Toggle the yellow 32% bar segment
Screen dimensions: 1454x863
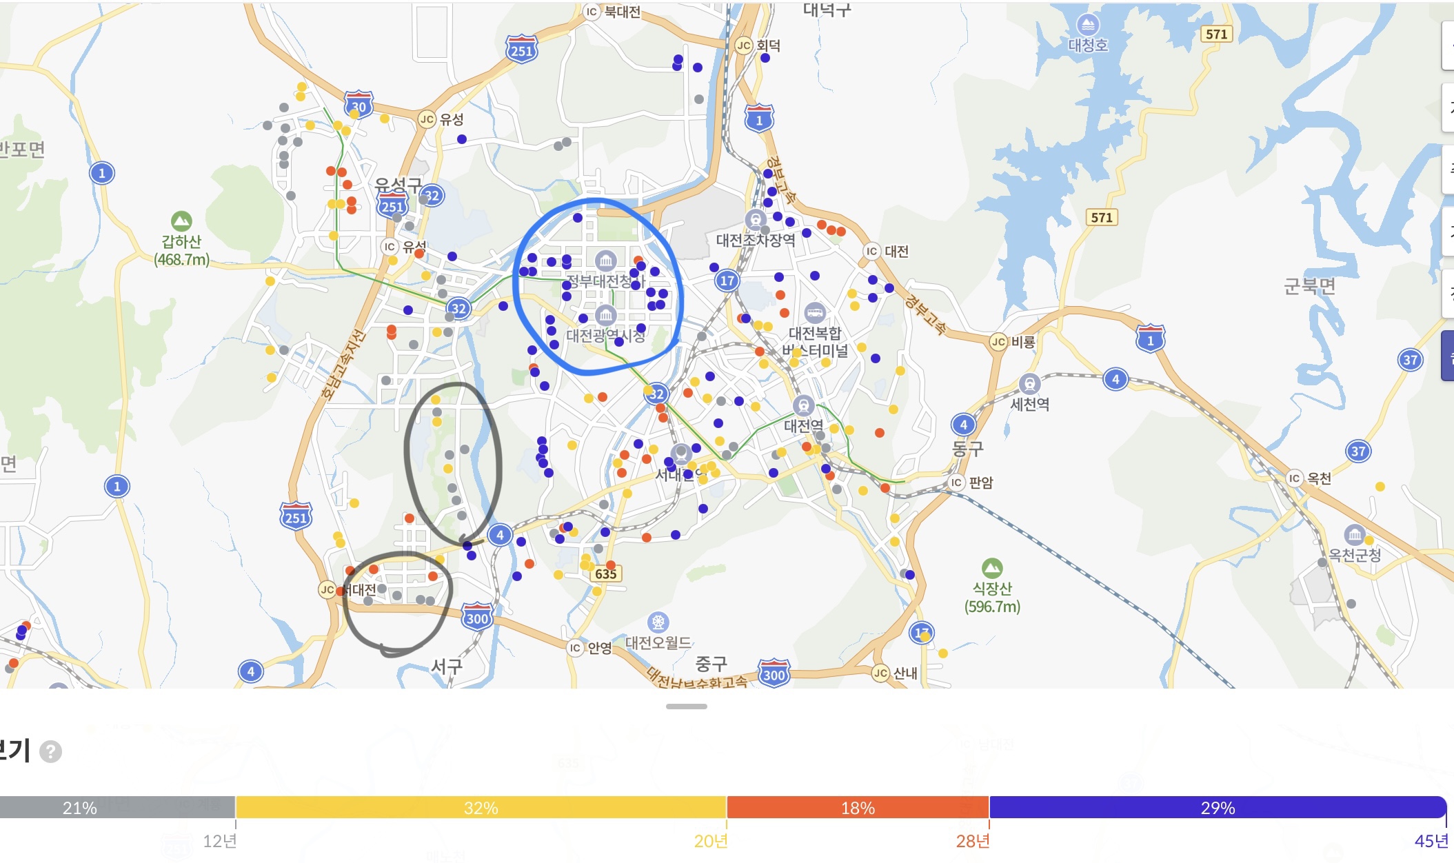click(x=481, y=807)
